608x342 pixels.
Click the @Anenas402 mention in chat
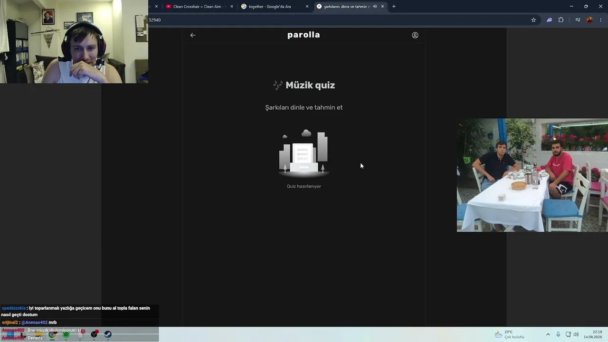point(34,323)
